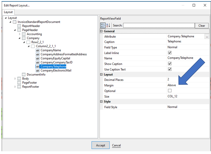Screen dimensions: 211x154
Task: Click the Size value 'COL_12'
Action: [x=172, y=96]
